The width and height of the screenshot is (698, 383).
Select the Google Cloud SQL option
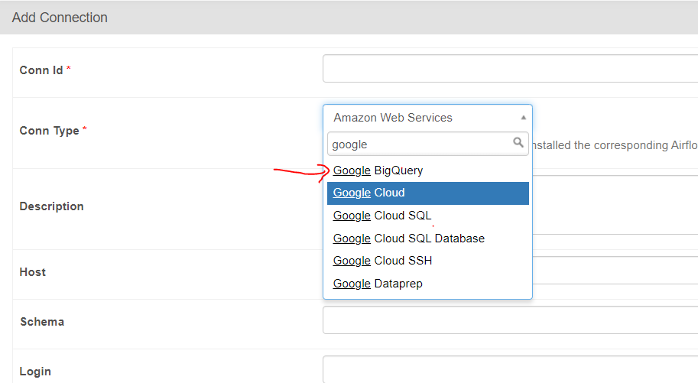382,216
